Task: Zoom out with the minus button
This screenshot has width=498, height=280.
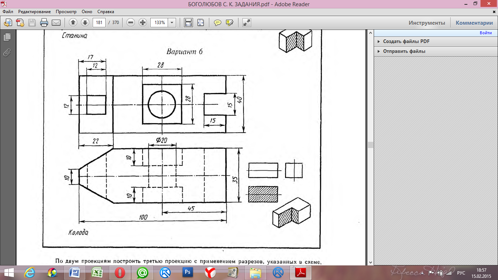Action: [131, 23]
